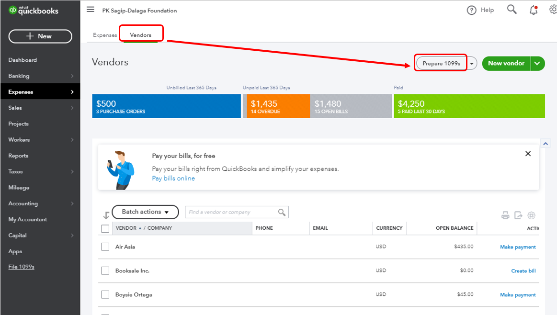Click the Prepare 1099s button

click(x=441, y=64)
